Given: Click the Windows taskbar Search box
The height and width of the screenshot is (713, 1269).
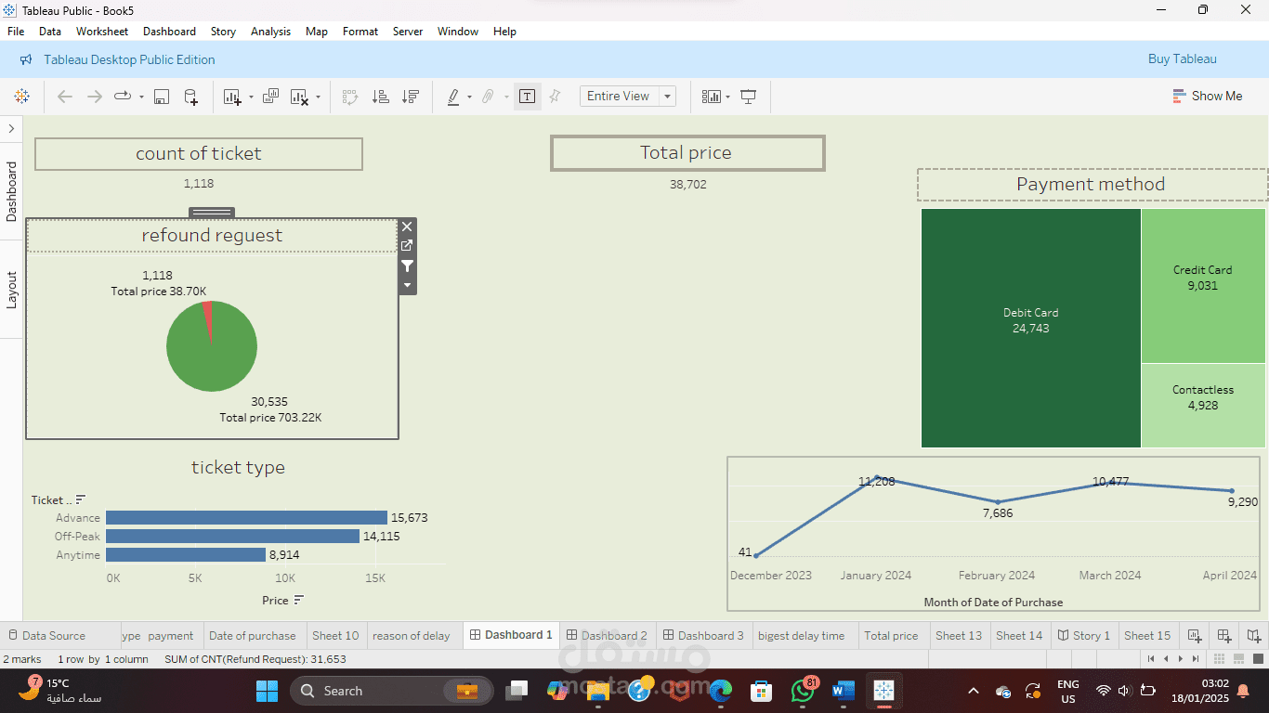Looking at the screenshot, I should 390,691.
